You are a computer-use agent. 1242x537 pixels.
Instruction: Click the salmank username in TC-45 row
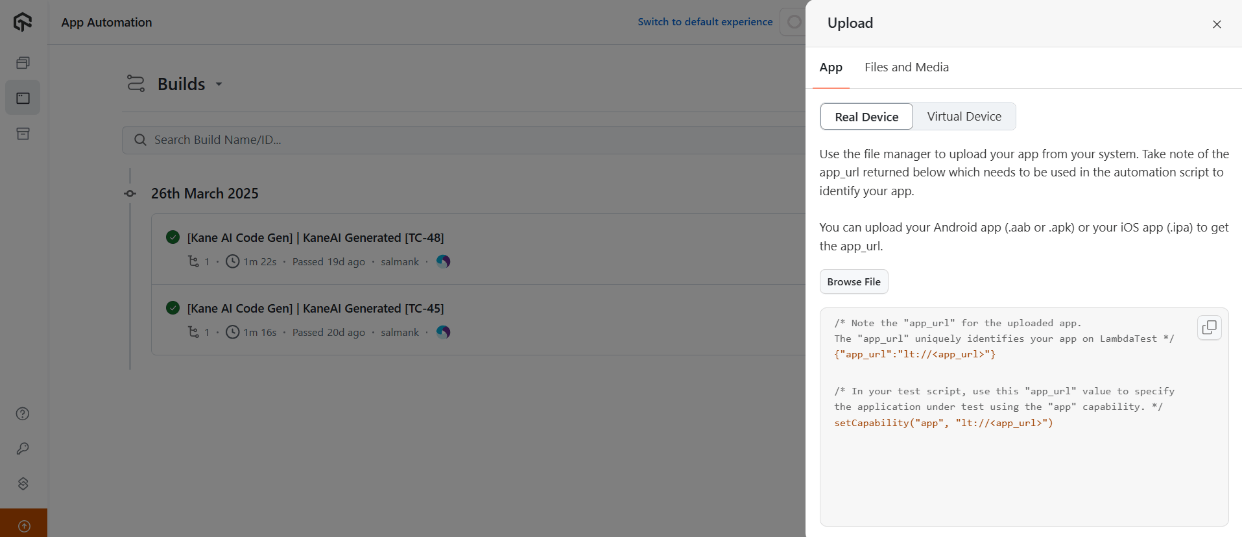400,332
